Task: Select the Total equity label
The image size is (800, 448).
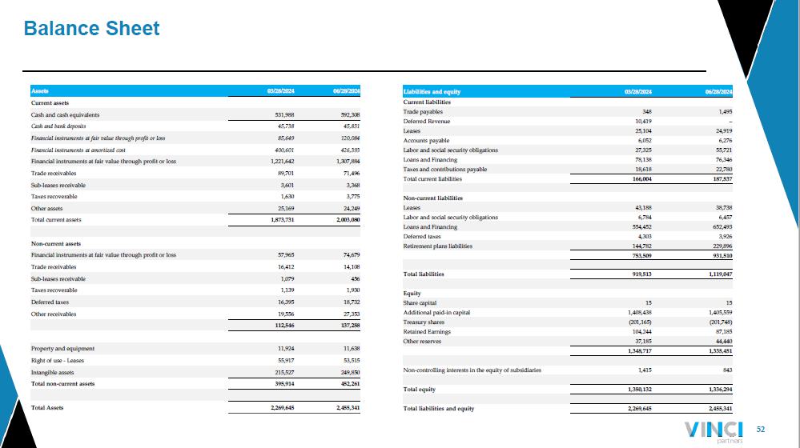Action: coord(420,390)
